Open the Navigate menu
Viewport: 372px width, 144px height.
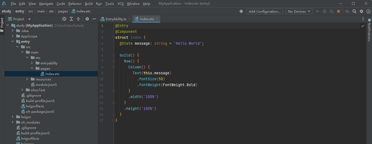pos(46,3)
